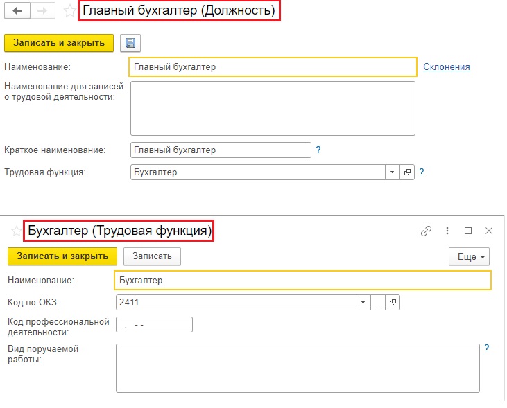Expand the Трудовая функция dropdown list
Viewport: 507px width, 408px height.
(x=392, y=172)
